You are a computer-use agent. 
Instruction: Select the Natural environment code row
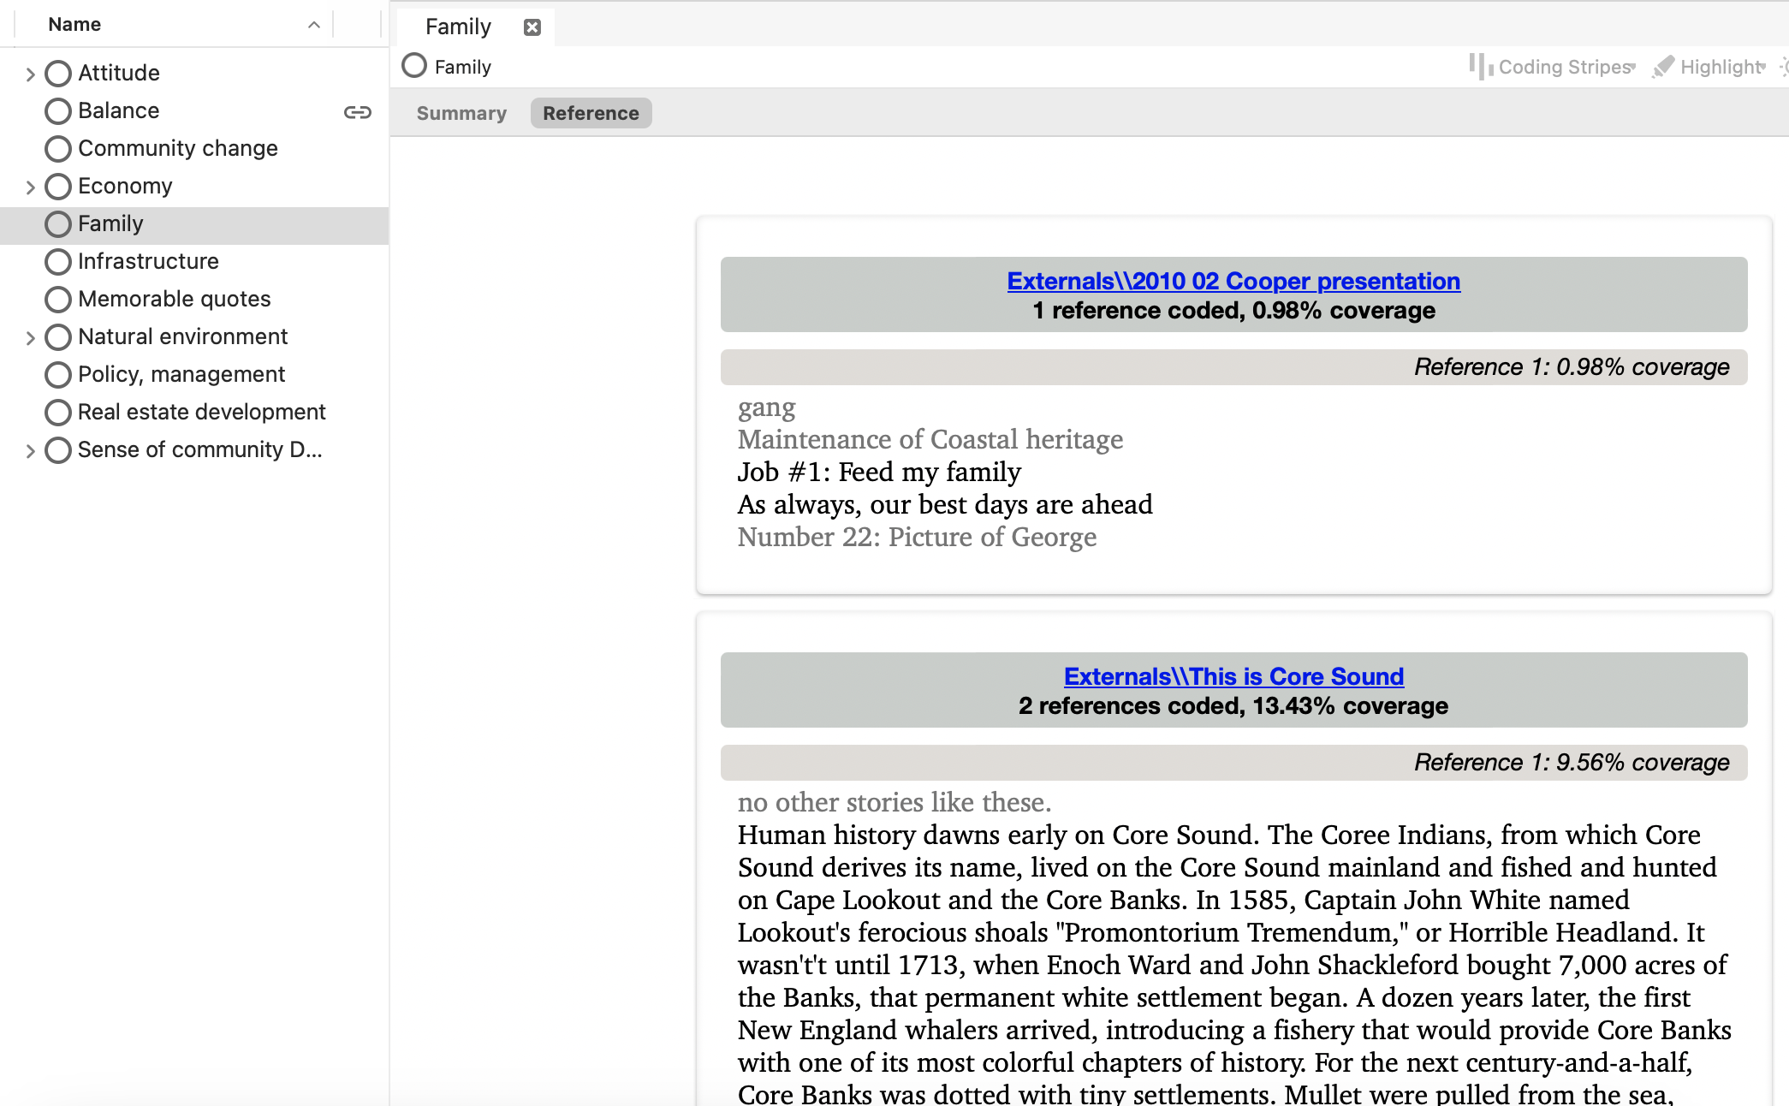(195, 336)
